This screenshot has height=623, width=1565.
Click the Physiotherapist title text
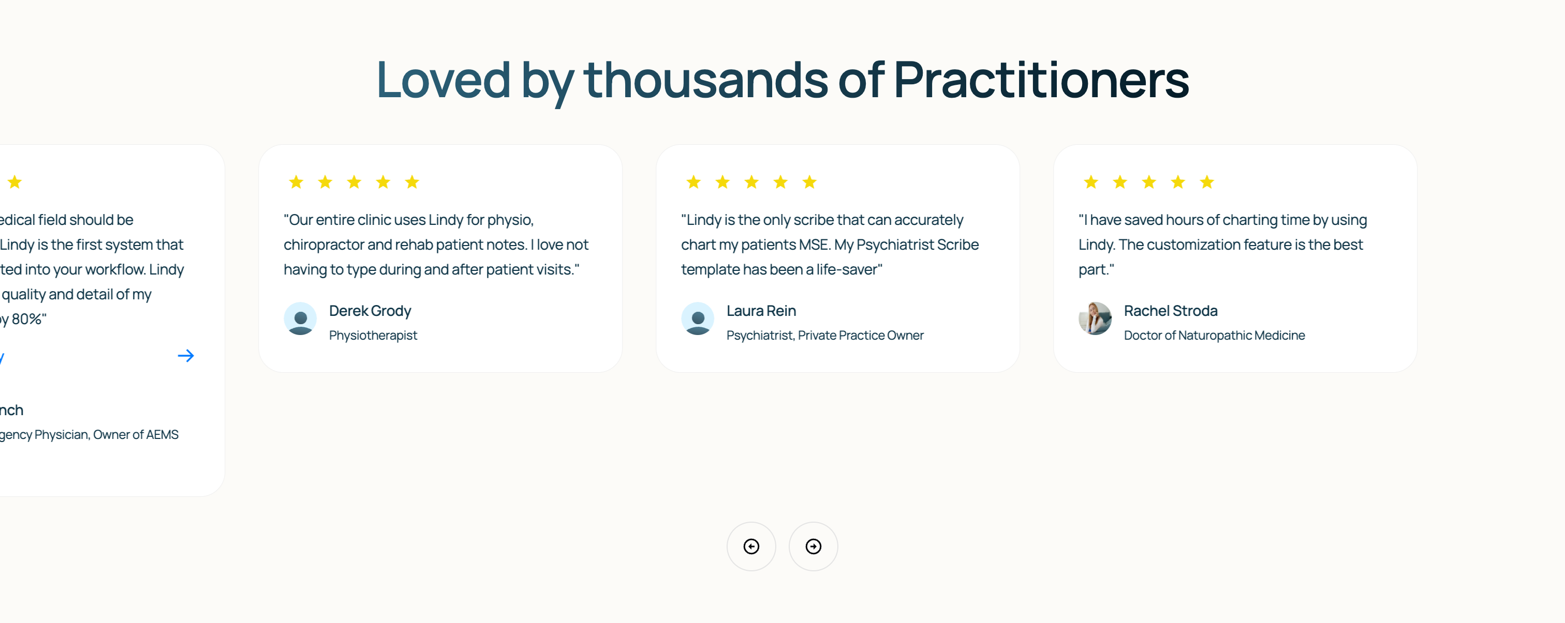(373, 335)
